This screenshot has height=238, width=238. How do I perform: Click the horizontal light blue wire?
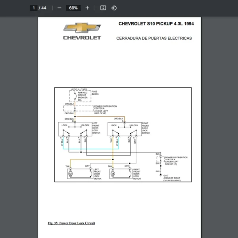click(91, 149)
